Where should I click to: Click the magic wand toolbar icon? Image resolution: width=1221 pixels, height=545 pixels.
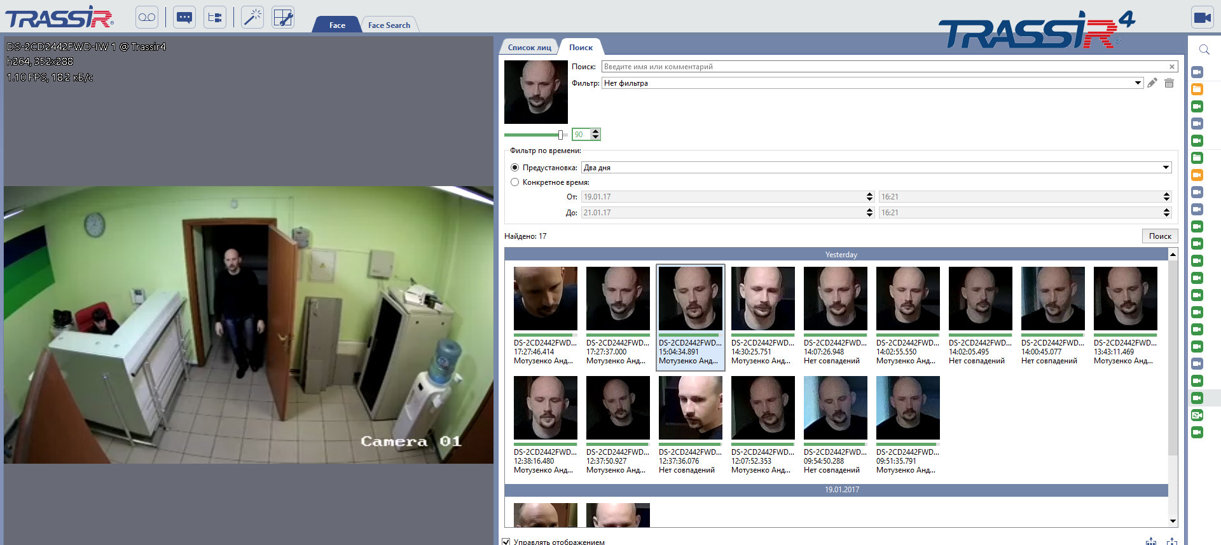tap(252, 17)
